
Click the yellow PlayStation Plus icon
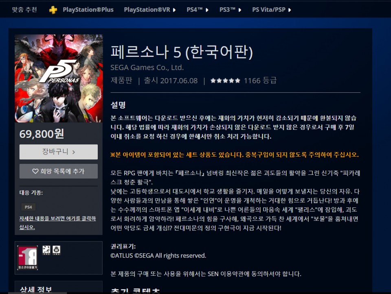[x=53, y=10]
